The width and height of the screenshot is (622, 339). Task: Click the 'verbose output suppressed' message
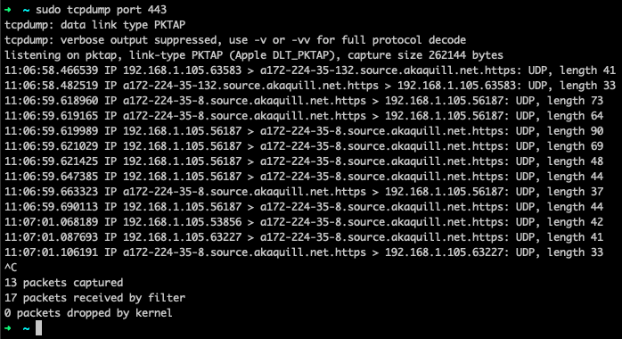pos(138,40)
